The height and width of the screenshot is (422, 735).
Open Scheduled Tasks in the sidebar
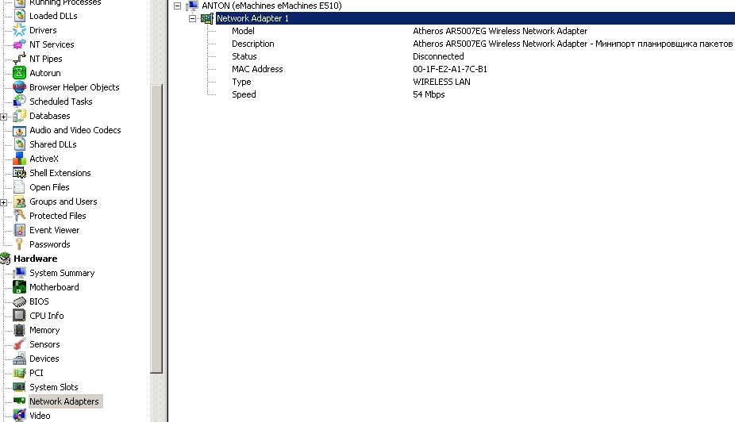tap(60, 102)
